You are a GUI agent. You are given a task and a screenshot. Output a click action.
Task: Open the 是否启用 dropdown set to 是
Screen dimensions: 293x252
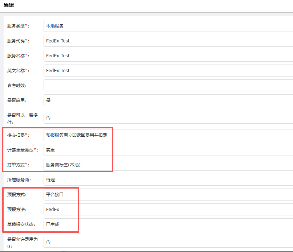click(x=168, y=100)
